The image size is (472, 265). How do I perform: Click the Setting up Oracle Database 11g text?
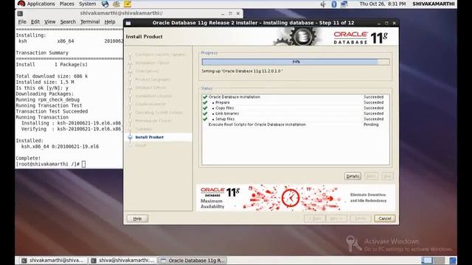(242, 71)
